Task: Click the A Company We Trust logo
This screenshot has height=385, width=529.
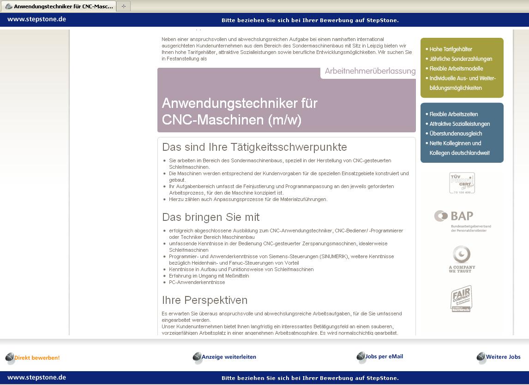Action: pos(462,260)
